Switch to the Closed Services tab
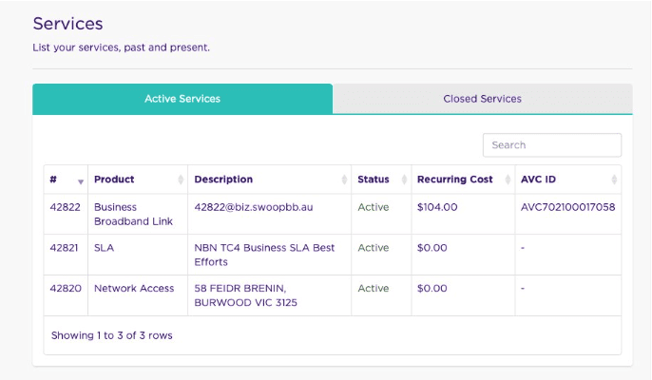 pyautogui.click(x=482, y=99)
